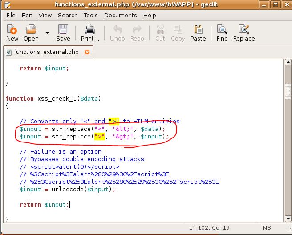Click the str_replace line with "&lt;"
This screenshot has width=292, height=235.
click(x=93, y=129)
